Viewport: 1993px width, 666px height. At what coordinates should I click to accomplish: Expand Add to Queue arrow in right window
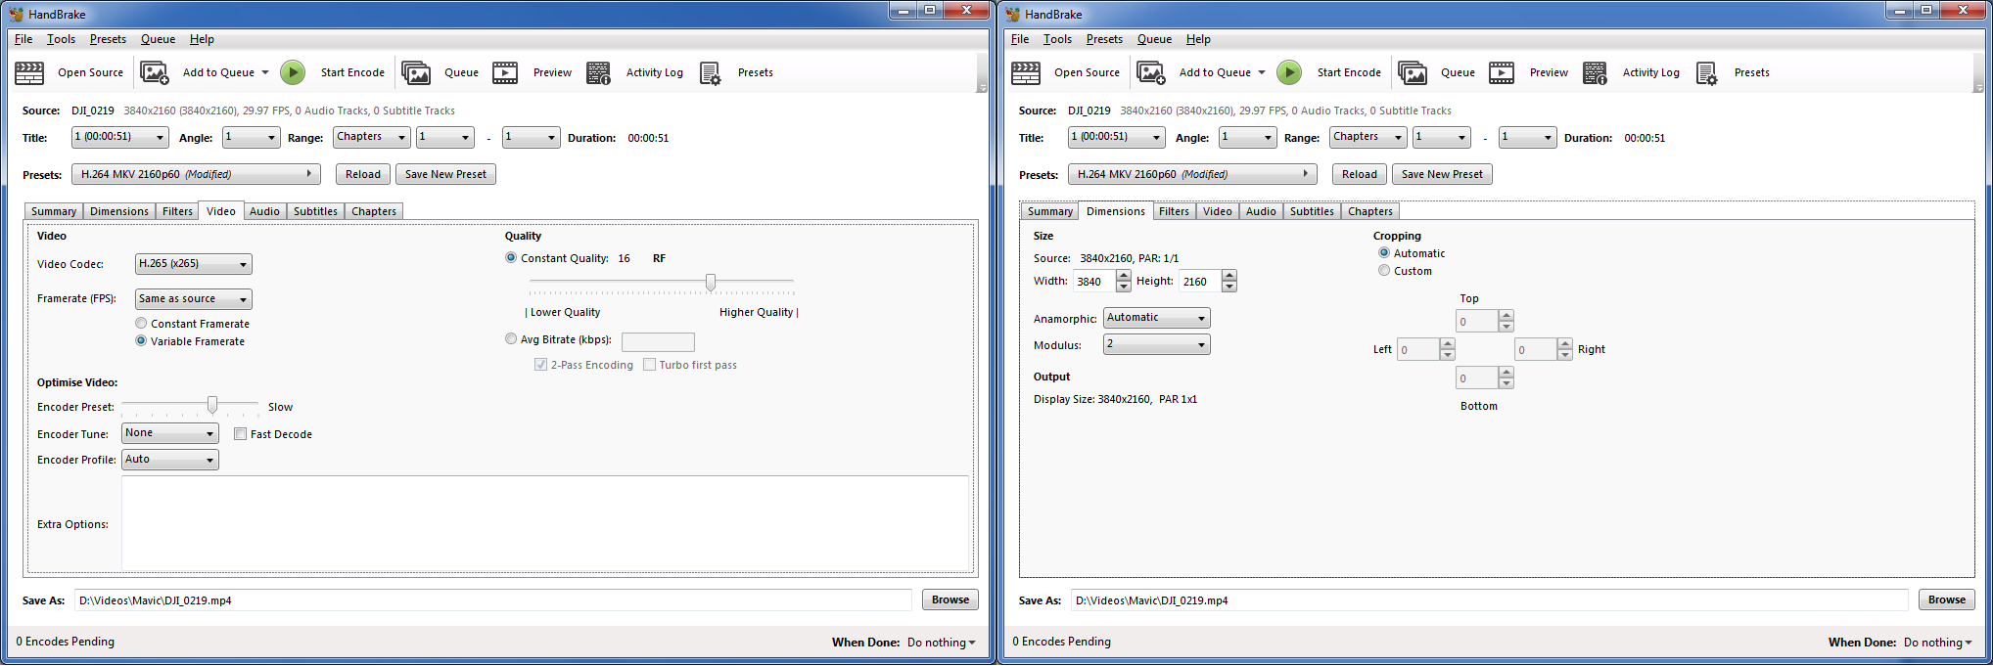pyautogui.click(x=1262, y=72)
